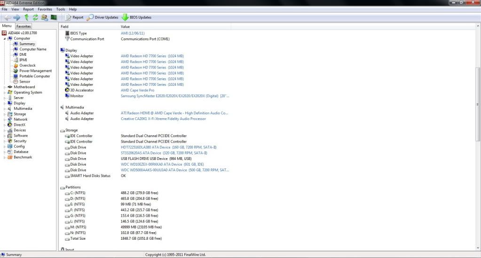Select the AIDA64 v2.00.1700 root icon
Image resolution: width=481 pixels, height=258 pixels.
(4, 33)
